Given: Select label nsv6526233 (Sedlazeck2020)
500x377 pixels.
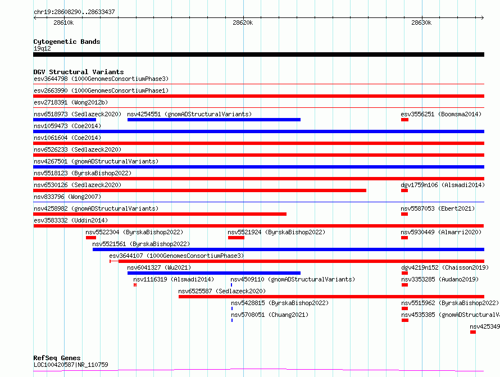Looking at the screenshot, I should (78, 149).
